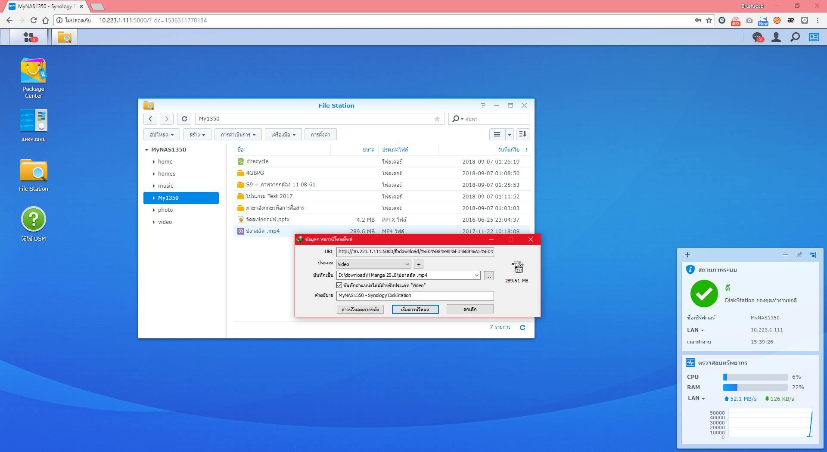Open the DSM main menu icon

tap(29, 37)
